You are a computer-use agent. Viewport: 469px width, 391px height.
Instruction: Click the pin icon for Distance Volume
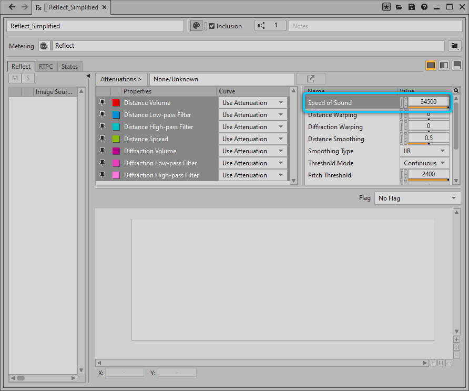pos(103,103)
